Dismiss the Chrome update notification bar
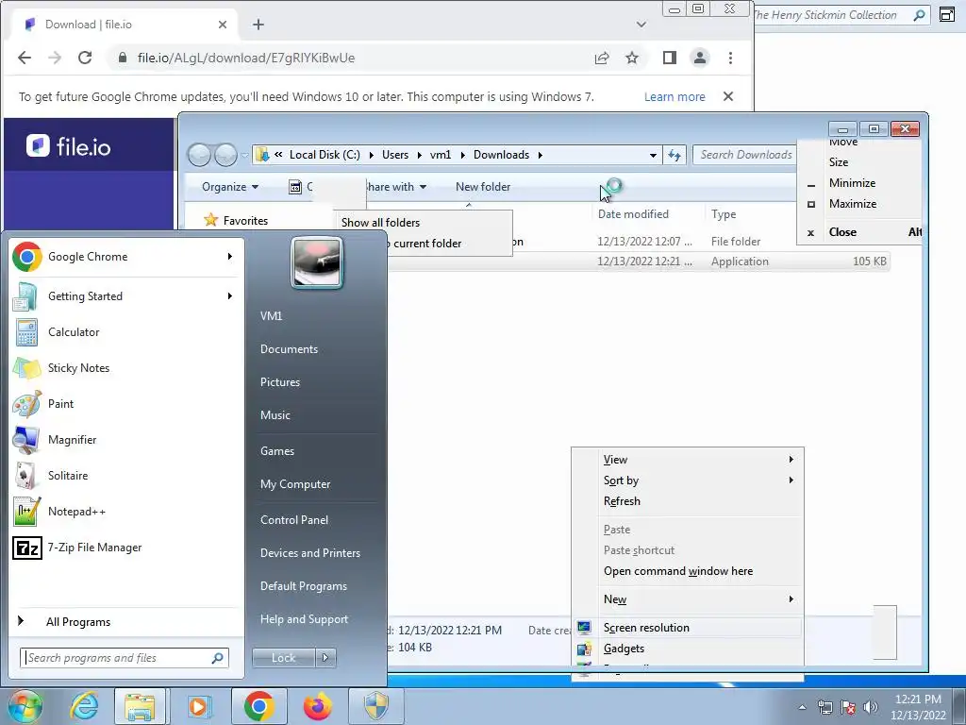 (x=728, y=97)
